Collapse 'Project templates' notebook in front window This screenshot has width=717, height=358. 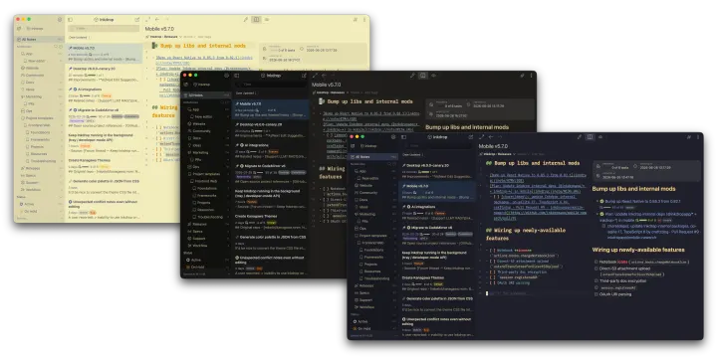click(x=356, y=235)
